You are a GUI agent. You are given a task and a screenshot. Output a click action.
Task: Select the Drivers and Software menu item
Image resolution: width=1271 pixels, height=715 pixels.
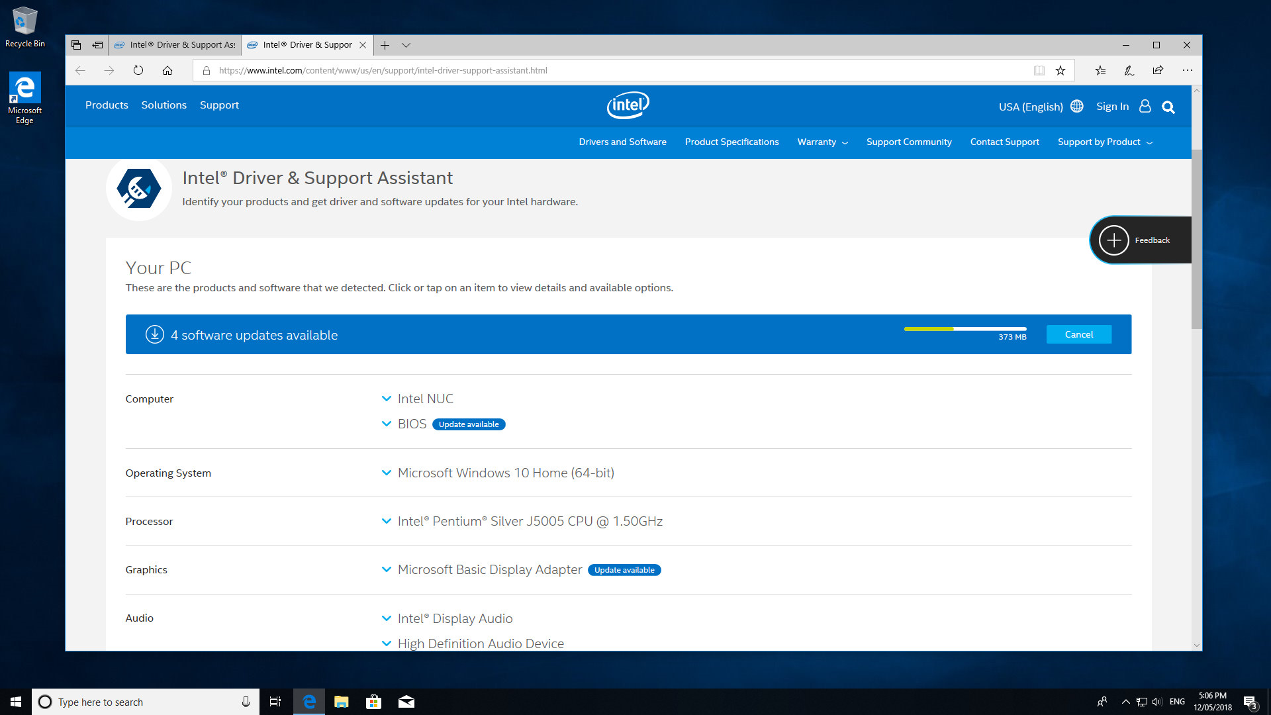coord(622,142)
